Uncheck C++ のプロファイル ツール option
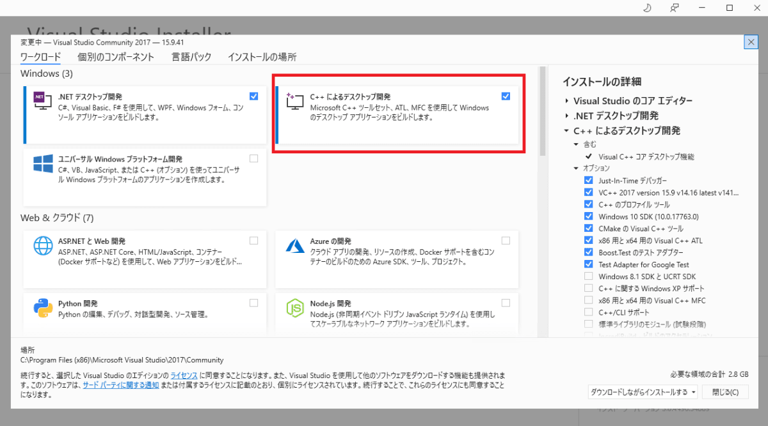768x426 pixels. (x=588, y=204)
